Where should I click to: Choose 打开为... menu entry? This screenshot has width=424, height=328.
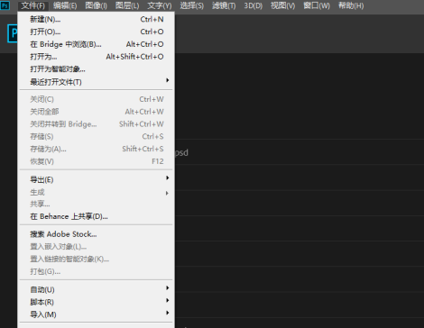pos(97,57)
